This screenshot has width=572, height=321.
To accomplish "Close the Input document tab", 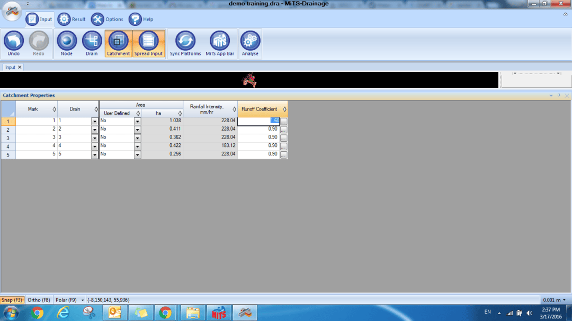I will coord(20,67).
